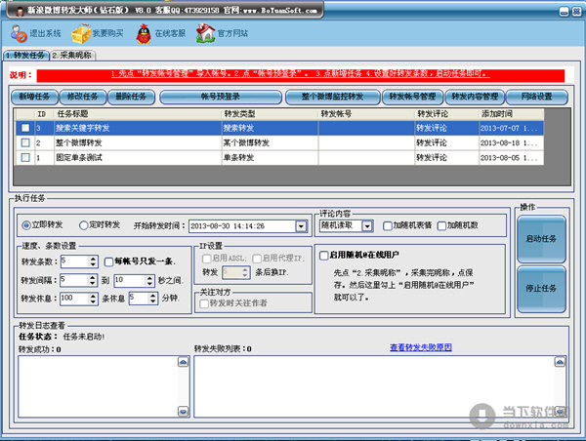Click the red 说明 instruction banner
The width and height of the screenshot is (586, 441).
[301, 75]
